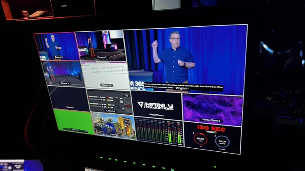Select the purple Media Player 2 tile
Image resolution: width=305 pixels, height=171 pixels.
click(213, 109)
